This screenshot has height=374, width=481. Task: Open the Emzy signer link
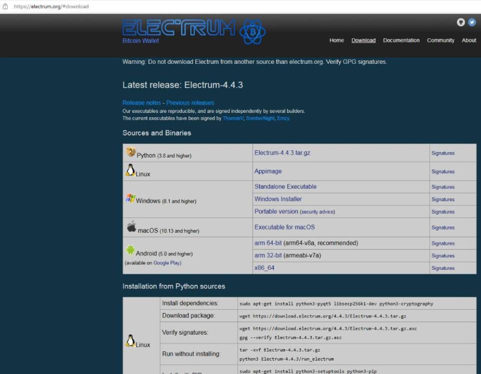click(x=283, y=118)
